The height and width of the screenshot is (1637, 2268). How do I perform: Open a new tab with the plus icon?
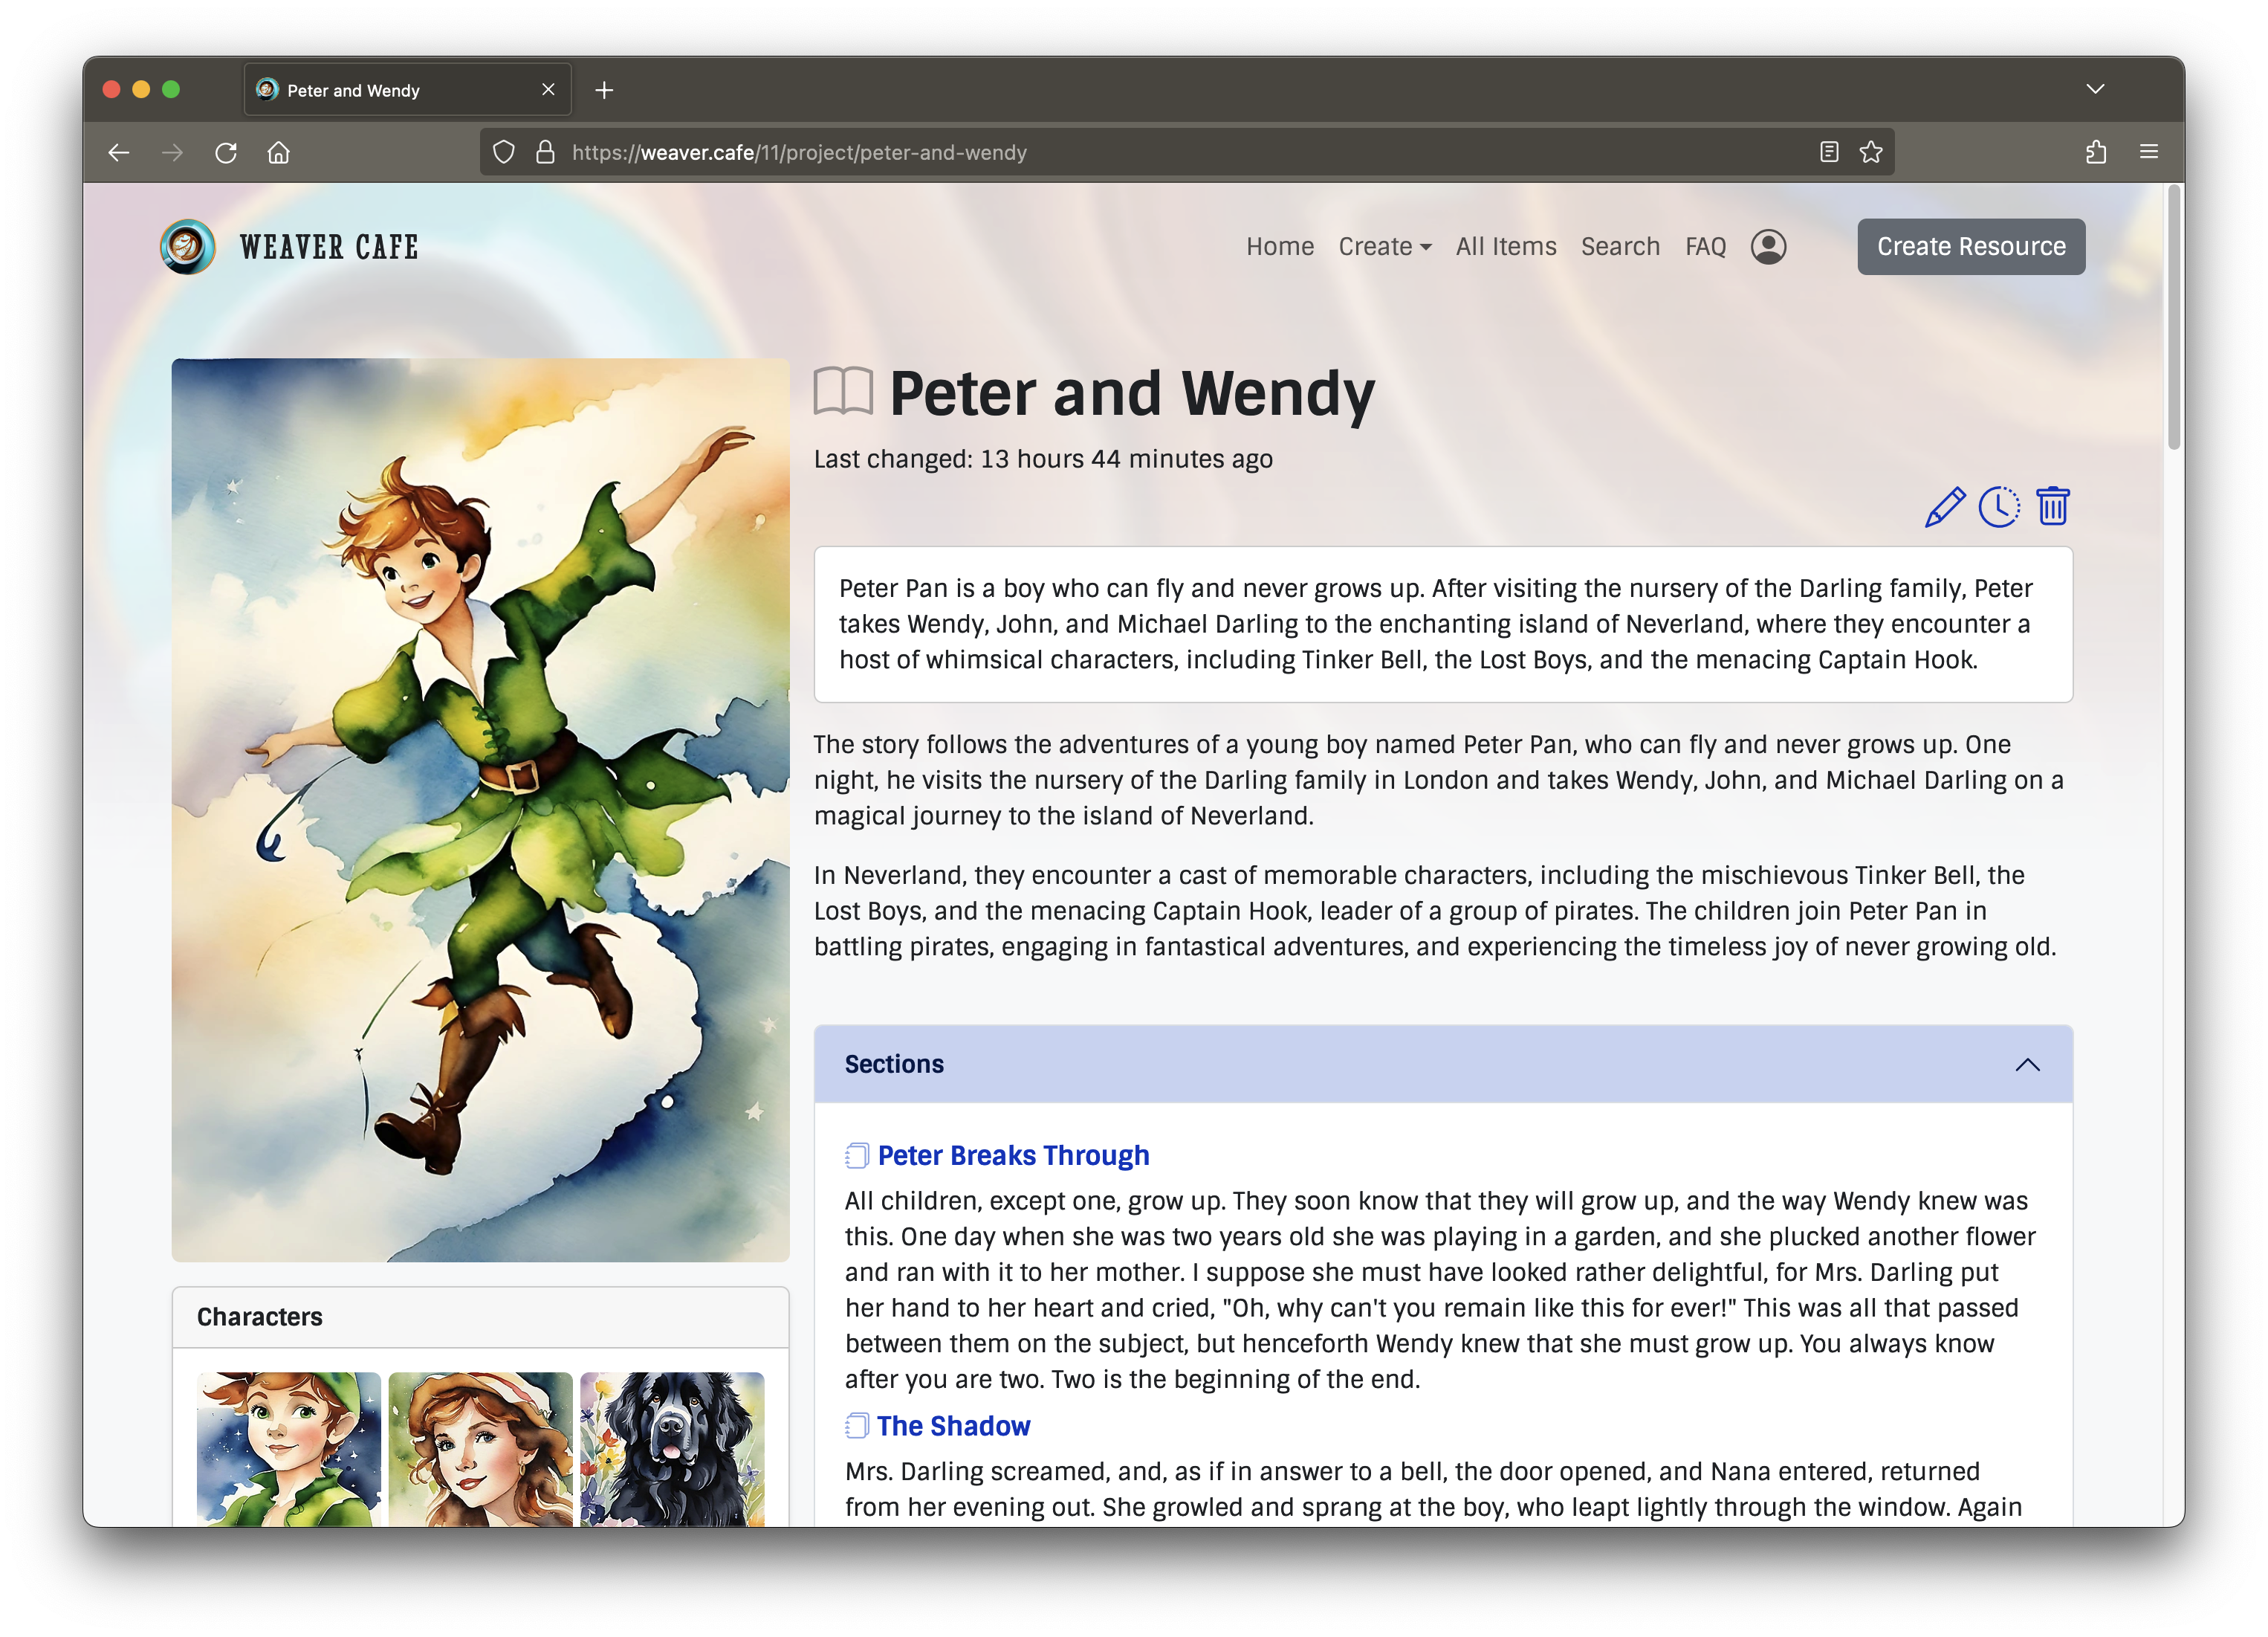(604, 90)
